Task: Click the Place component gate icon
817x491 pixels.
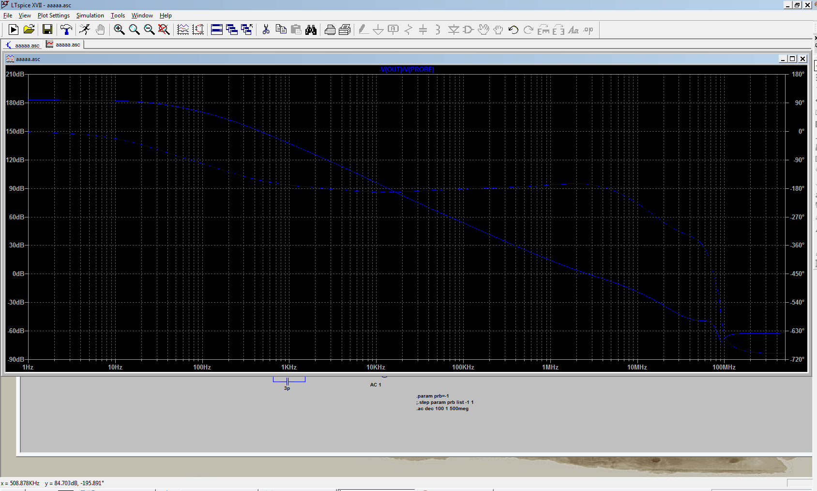Action: coord(468,30)
